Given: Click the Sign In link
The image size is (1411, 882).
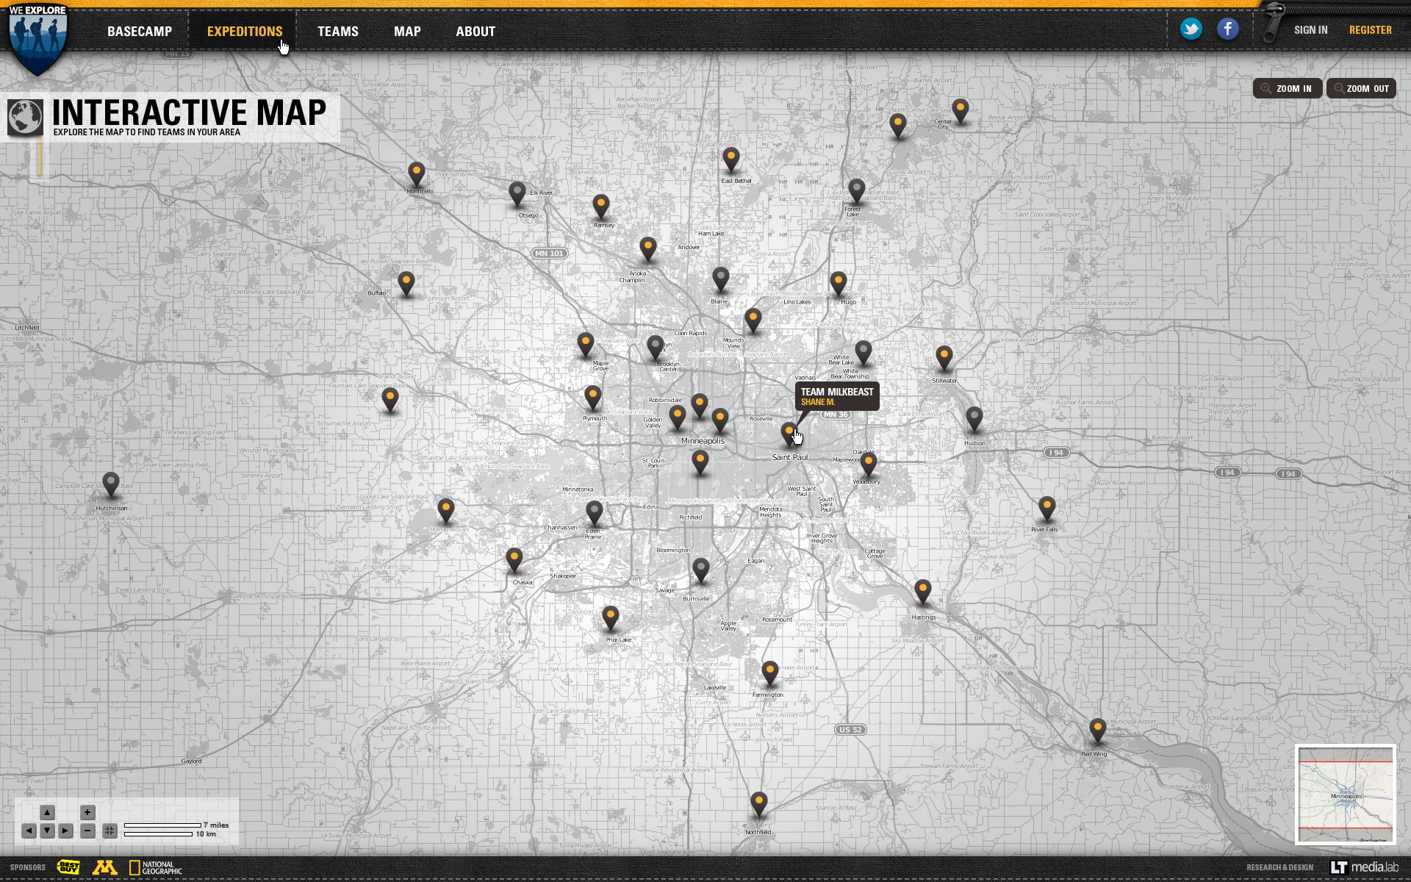Looking at the screenshot, I should 1310,30.
